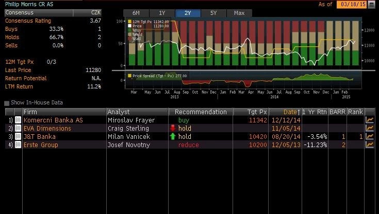Show chart icon for Komercni Banka AS row
This screenshot has width=379, height=214.
[x=370, y=120]
